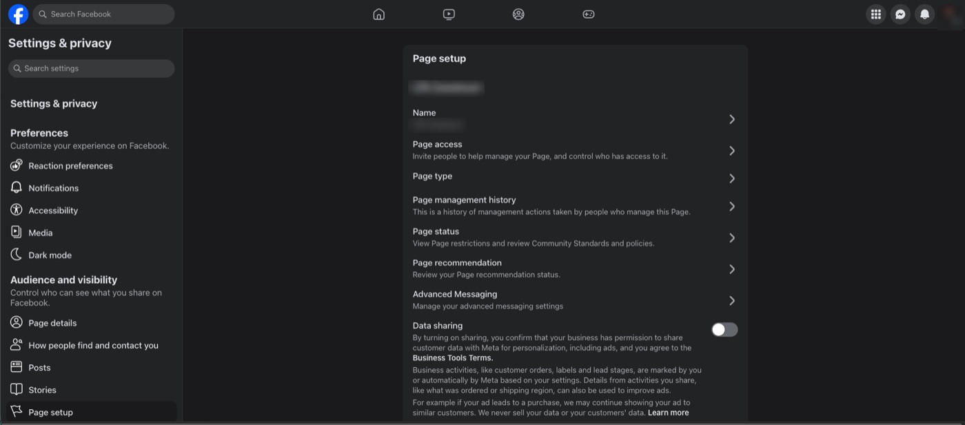
Task: Select Media in settings sidebar
Action: click(x=91, y=232)
